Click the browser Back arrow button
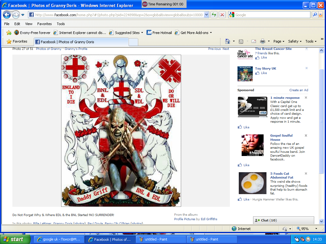Screen dimensions: 326x244 pos(7,15)
